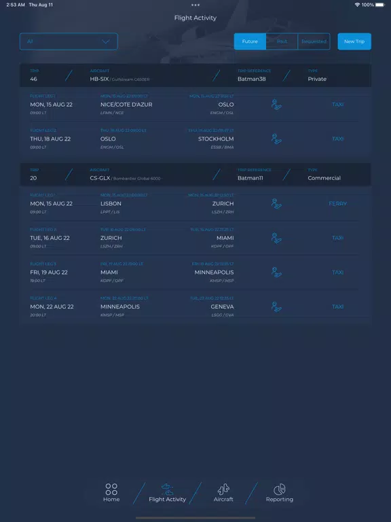Open Reporting section in bottom navigation

(x=279, y=493)
